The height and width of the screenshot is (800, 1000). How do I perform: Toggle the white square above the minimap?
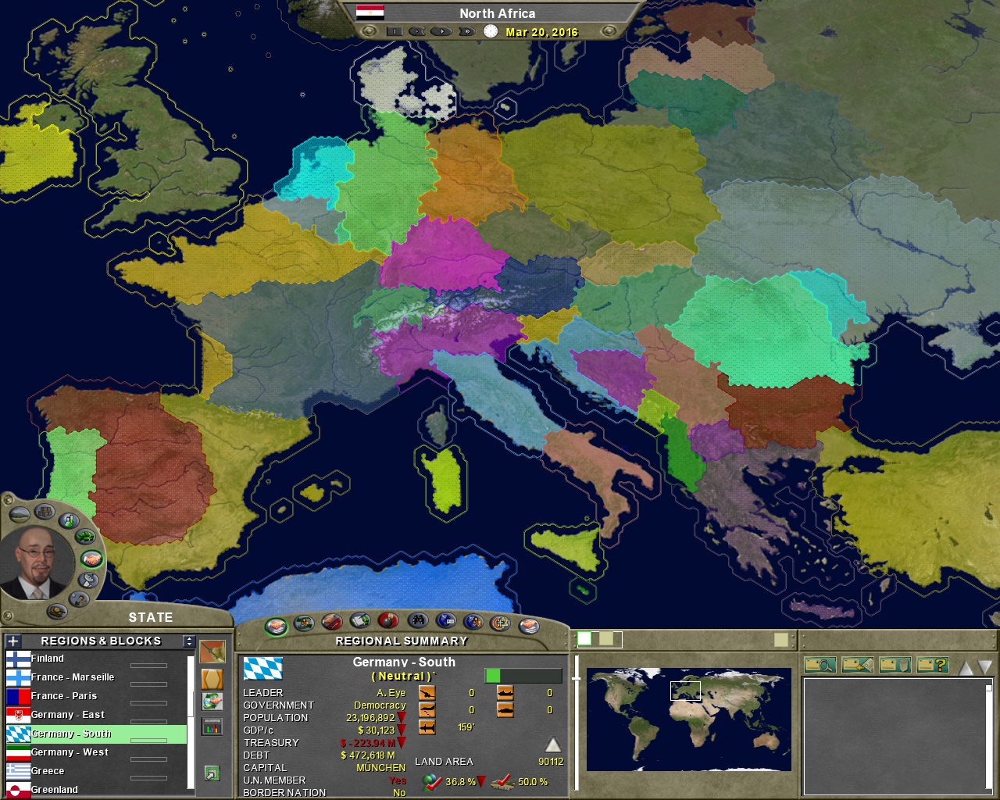click(x=584, y=639)
